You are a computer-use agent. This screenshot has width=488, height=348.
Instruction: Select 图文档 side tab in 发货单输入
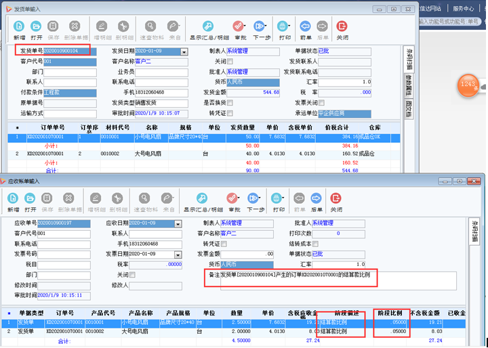coord(409,108)
